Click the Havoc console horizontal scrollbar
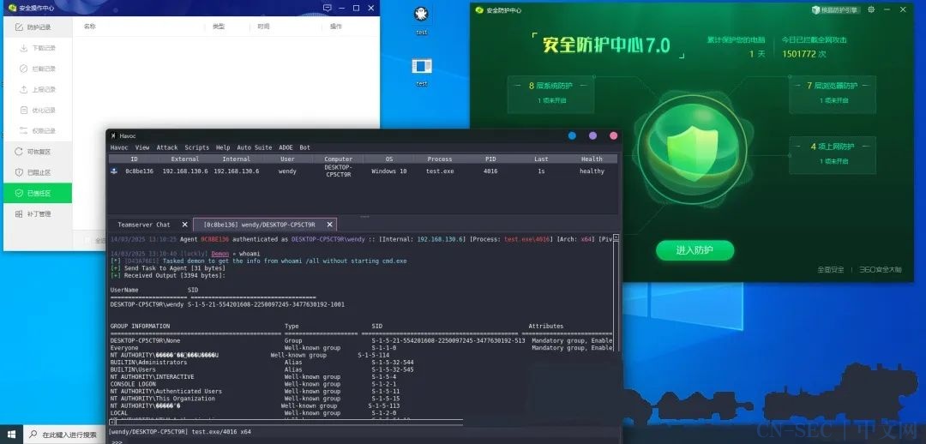926x444 pixels. point(286,423)
